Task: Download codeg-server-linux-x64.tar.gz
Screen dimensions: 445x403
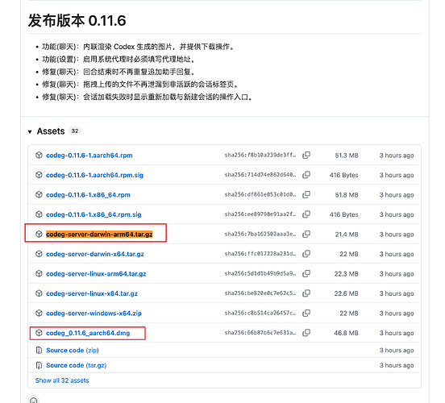Action: (x=92, y=293)
